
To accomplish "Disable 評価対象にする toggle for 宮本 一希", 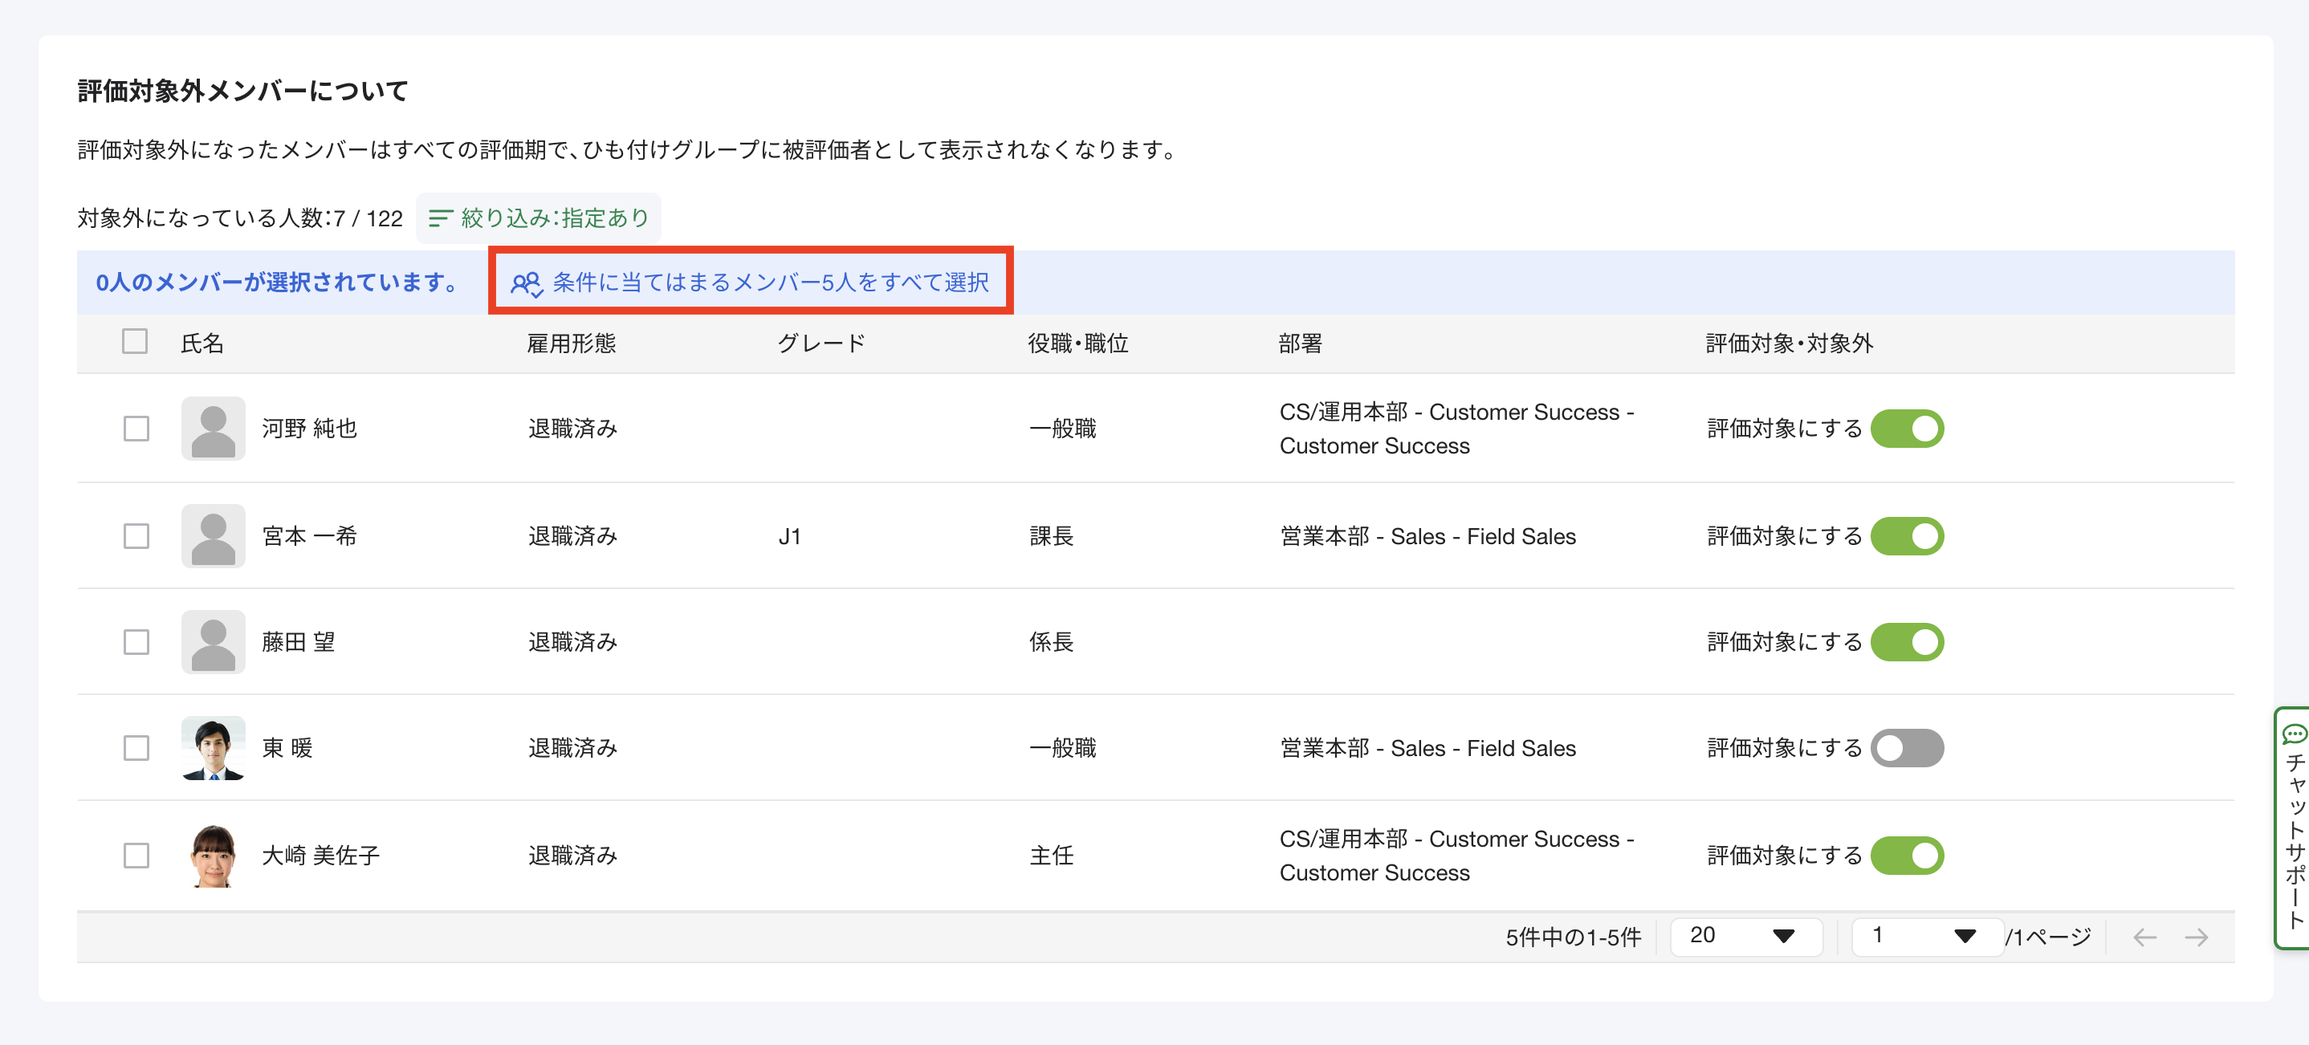I will 1907,536.
